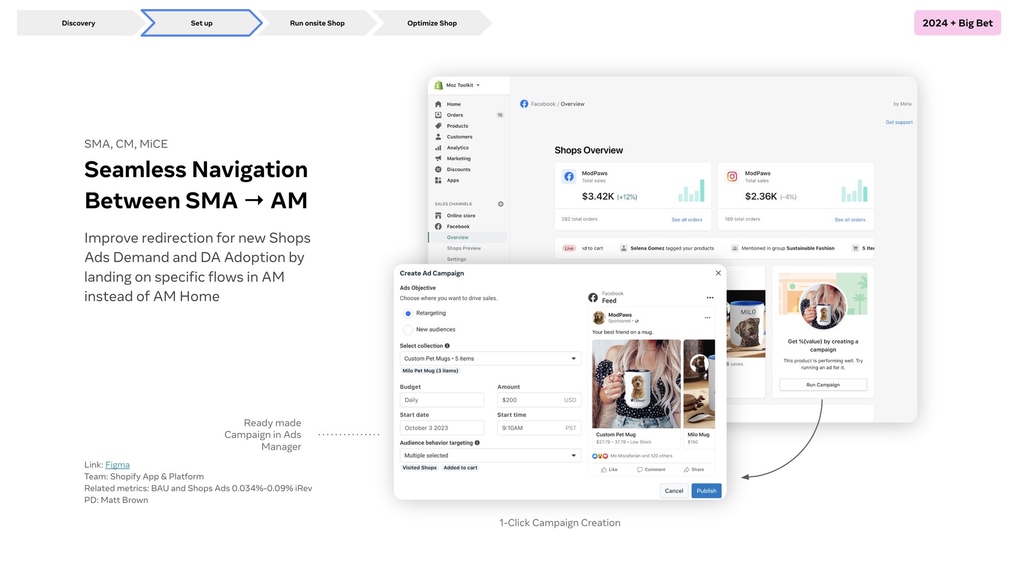
Task: Click the Cancel button
Action: (x=674, y=491)
